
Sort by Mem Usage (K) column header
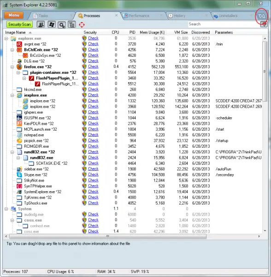152,32
